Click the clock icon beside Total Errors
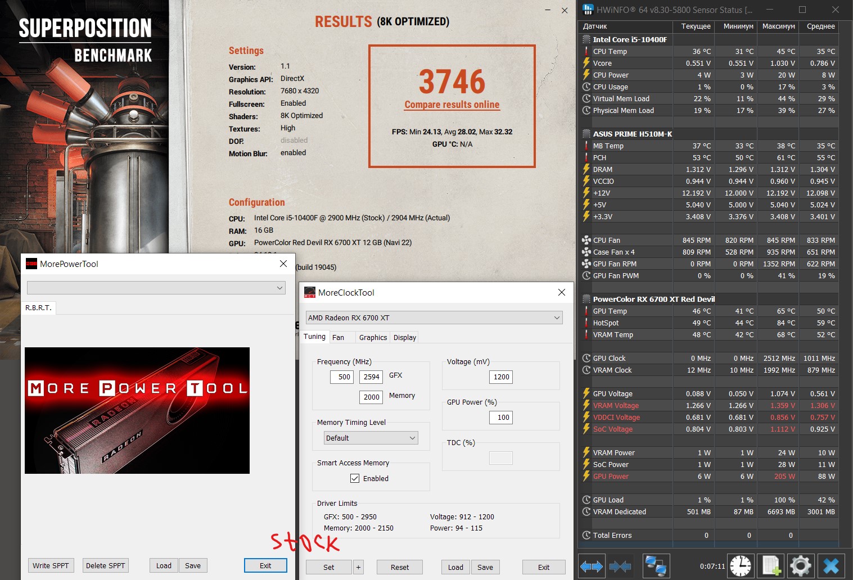Screen dimensions: 853x580 point(586,535)
